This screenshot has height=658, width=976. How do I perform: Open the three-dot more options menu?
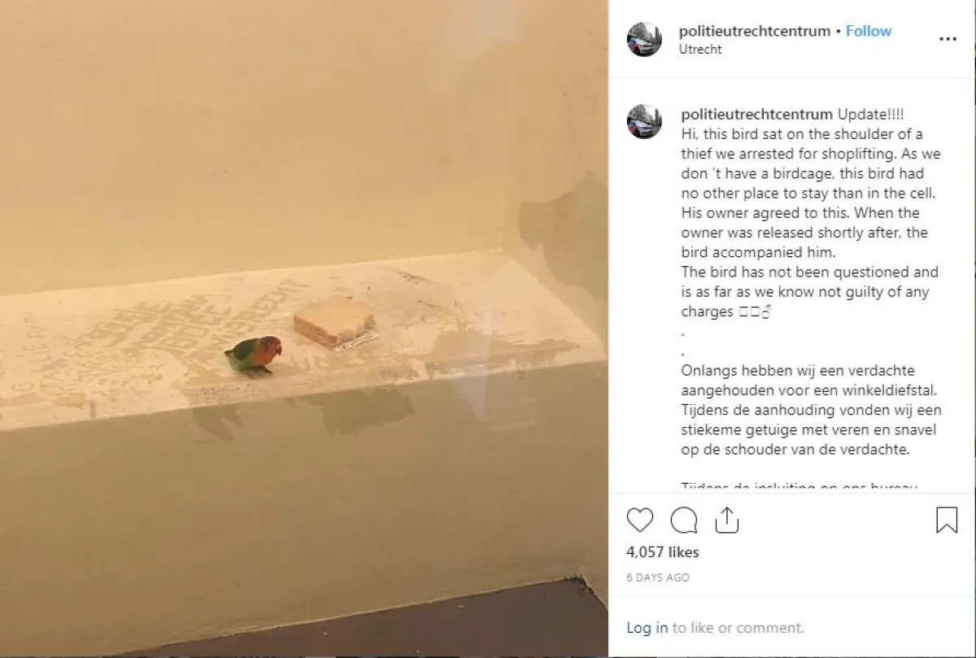point(948,39)
